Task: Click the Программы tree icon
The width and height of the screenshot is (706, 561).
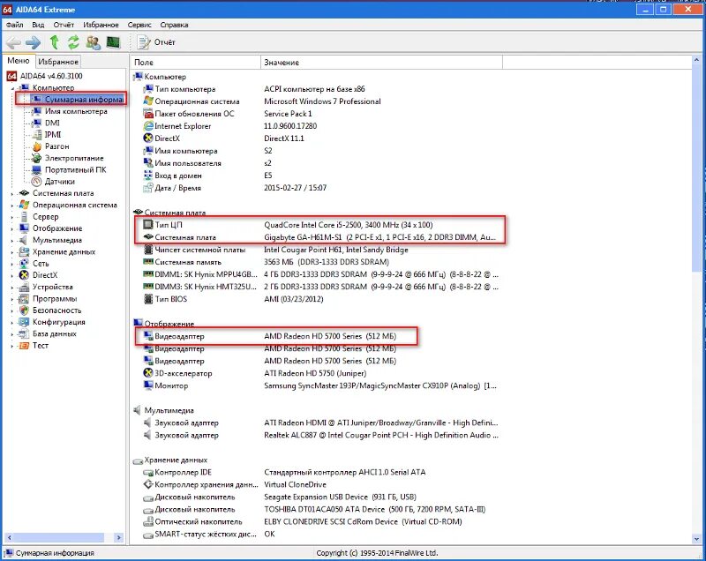Action: point(24,299)
